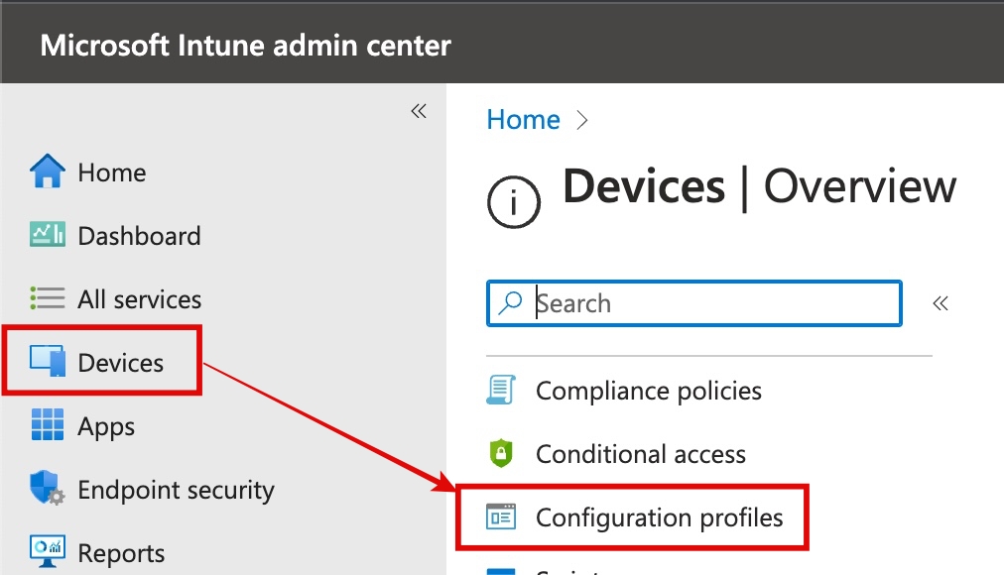Open Dashboard from the sidebar

[139, 236]
